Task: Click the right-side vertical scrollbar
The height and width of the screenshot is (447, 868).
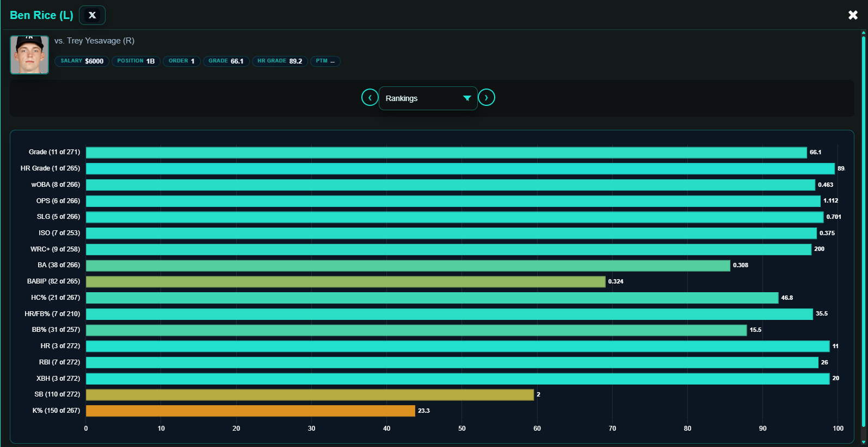Action: click(x=864, y=228)
